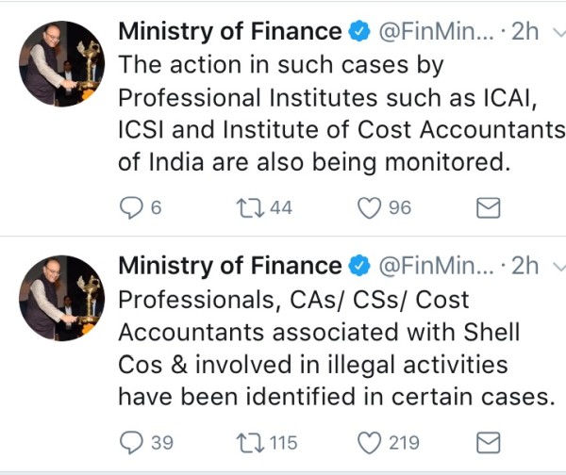Click the verified badge on the first tweet
This screenshot has height=475, width=566.
click(359, 31)
